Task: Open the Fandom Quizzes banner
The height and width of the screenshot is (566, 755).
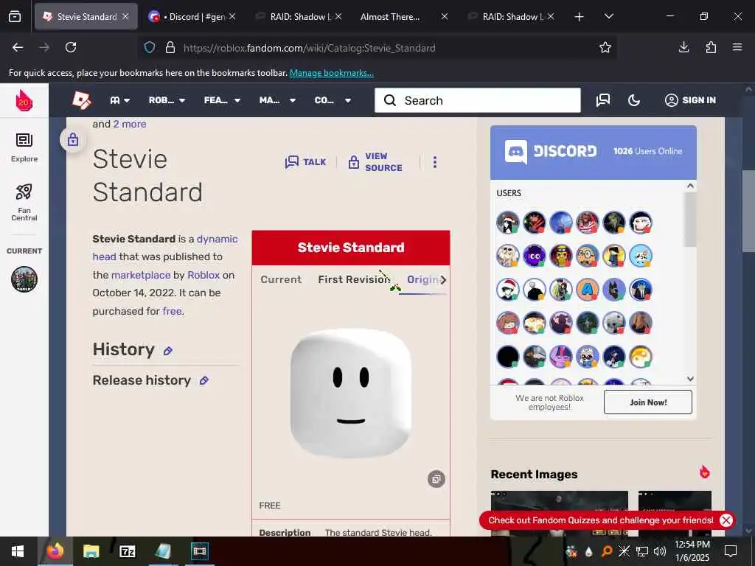Action: pos(600,520)
